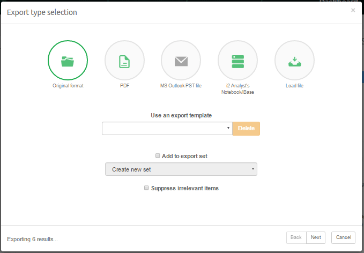This screenshot has height=253, width=364.
Task: Select the MS Outlook PST envelope icon
Action: click(181, 61)
